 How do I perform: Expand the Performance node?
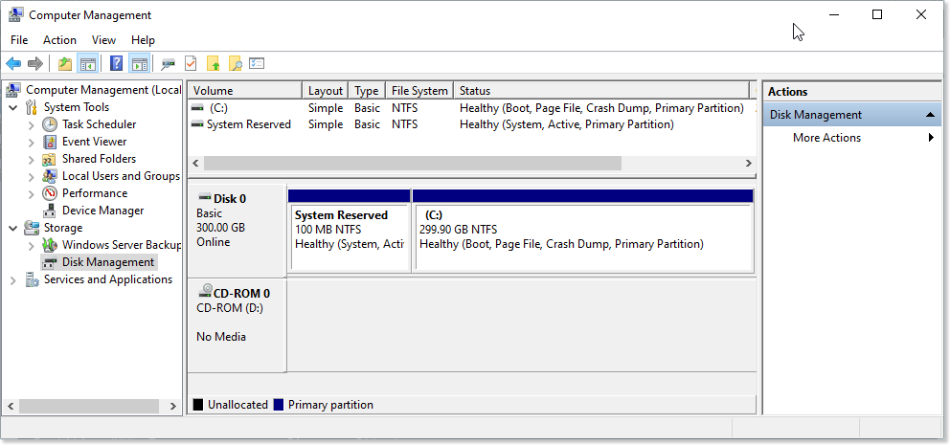click(32, 193)
